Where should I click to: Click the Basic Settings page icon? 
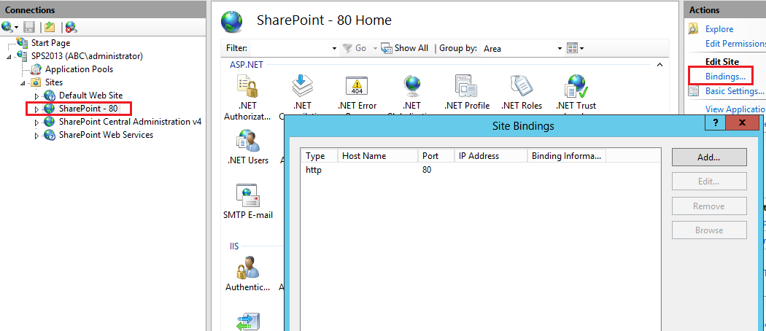(694, 91)
